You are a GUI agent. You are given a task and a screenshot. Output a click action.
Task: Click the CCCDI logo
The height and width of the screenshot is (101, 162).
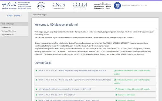(x=80, y=6)
